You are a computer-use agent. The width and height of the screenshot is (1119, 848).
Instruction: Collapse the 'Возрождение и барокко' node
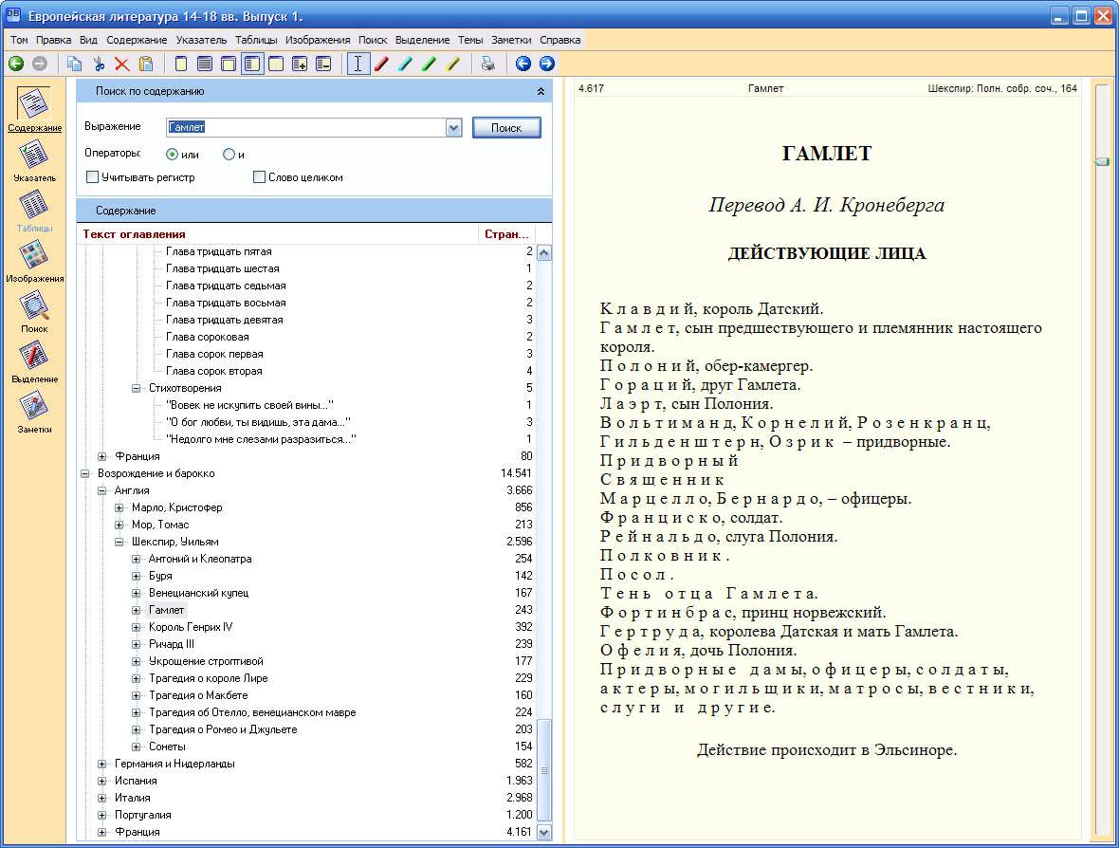(85, 473)
